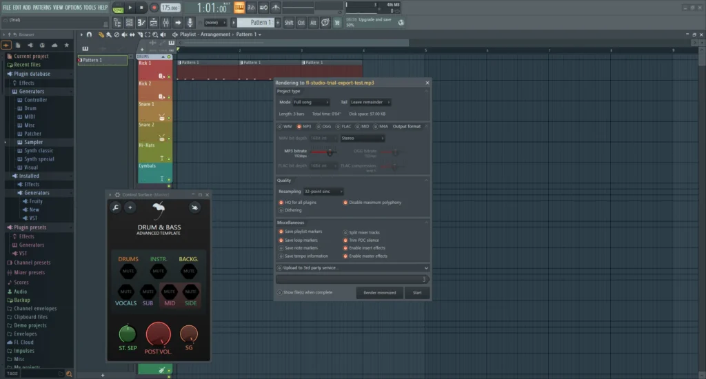Click the Hi-Hats track instrument icon
Screen dimensions: 706x379
(161, 158)
